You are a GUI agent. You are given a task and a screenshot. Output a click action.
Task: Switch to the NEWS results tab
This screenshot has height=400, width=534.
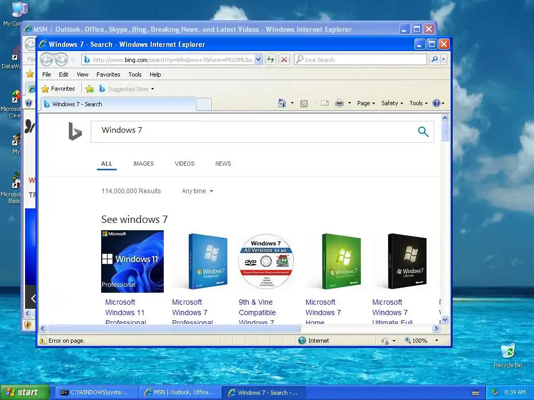pos(223,164)
